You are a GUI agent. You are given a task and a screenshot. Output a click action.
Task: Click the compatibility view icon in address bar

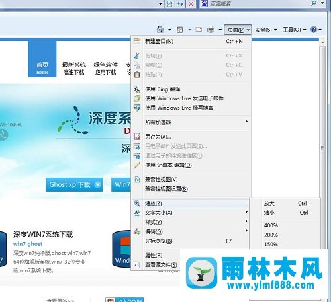click(x=169, y=4)
